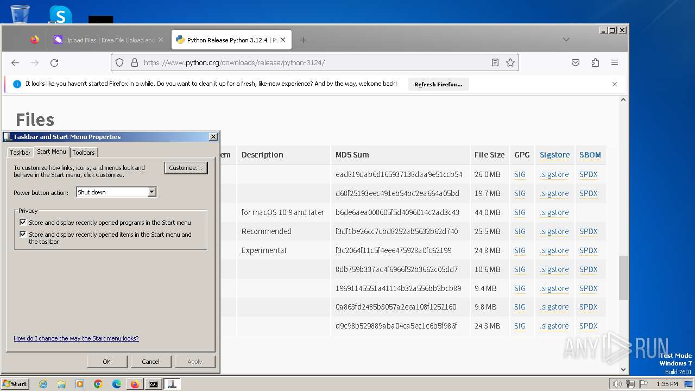Open .sigstore link for 24.8 MB file
Viewport: 695px width, 391px height.
click(x=554, y=250)
